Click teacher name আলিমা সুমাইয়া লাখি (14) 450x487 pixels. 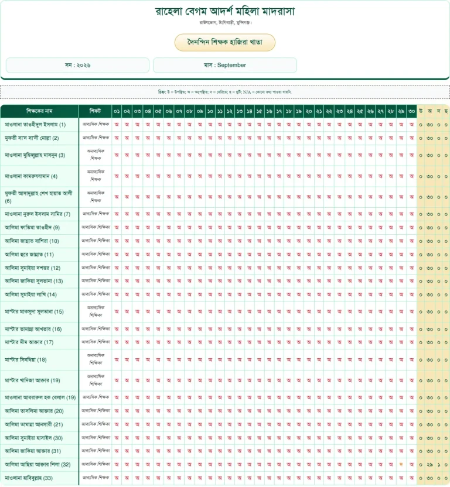point(30,294)
